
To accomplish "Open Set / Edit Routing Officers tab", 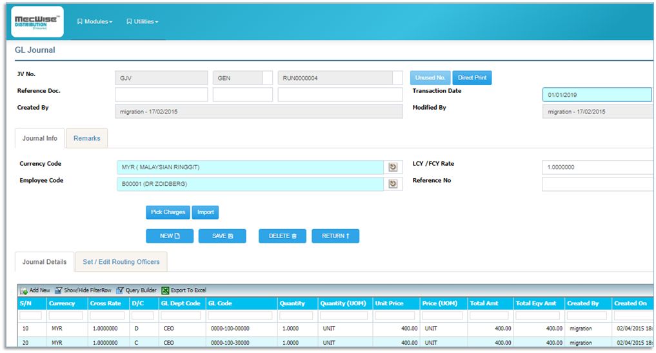I will point(121,262).
